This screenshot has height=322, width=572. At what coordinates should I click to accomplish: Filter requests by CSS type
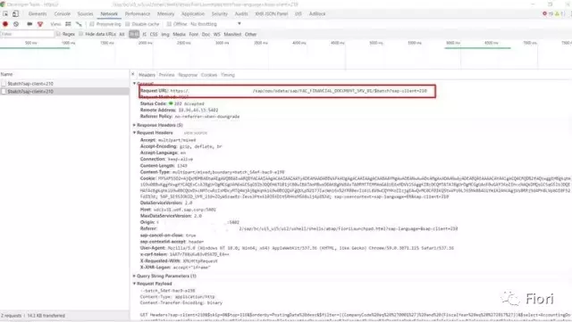click(154, 34)
